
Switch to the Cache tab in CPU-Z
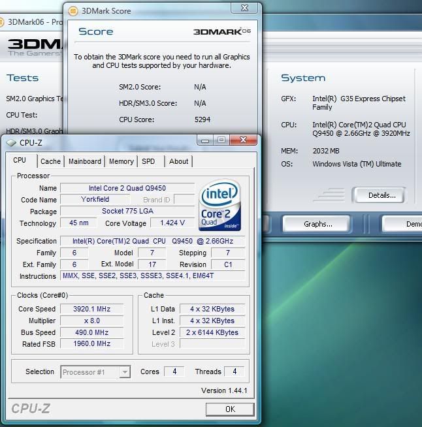point(50,161)
